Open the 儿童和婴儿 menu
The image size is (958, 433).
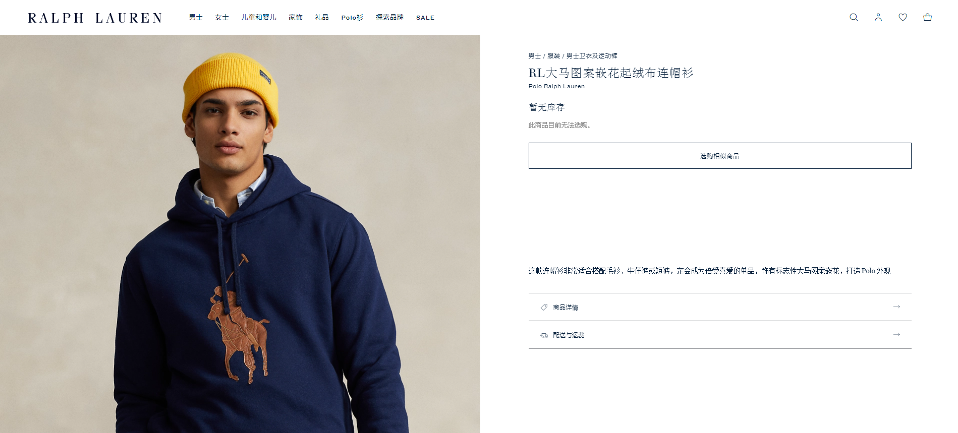[x=259, y=17]
